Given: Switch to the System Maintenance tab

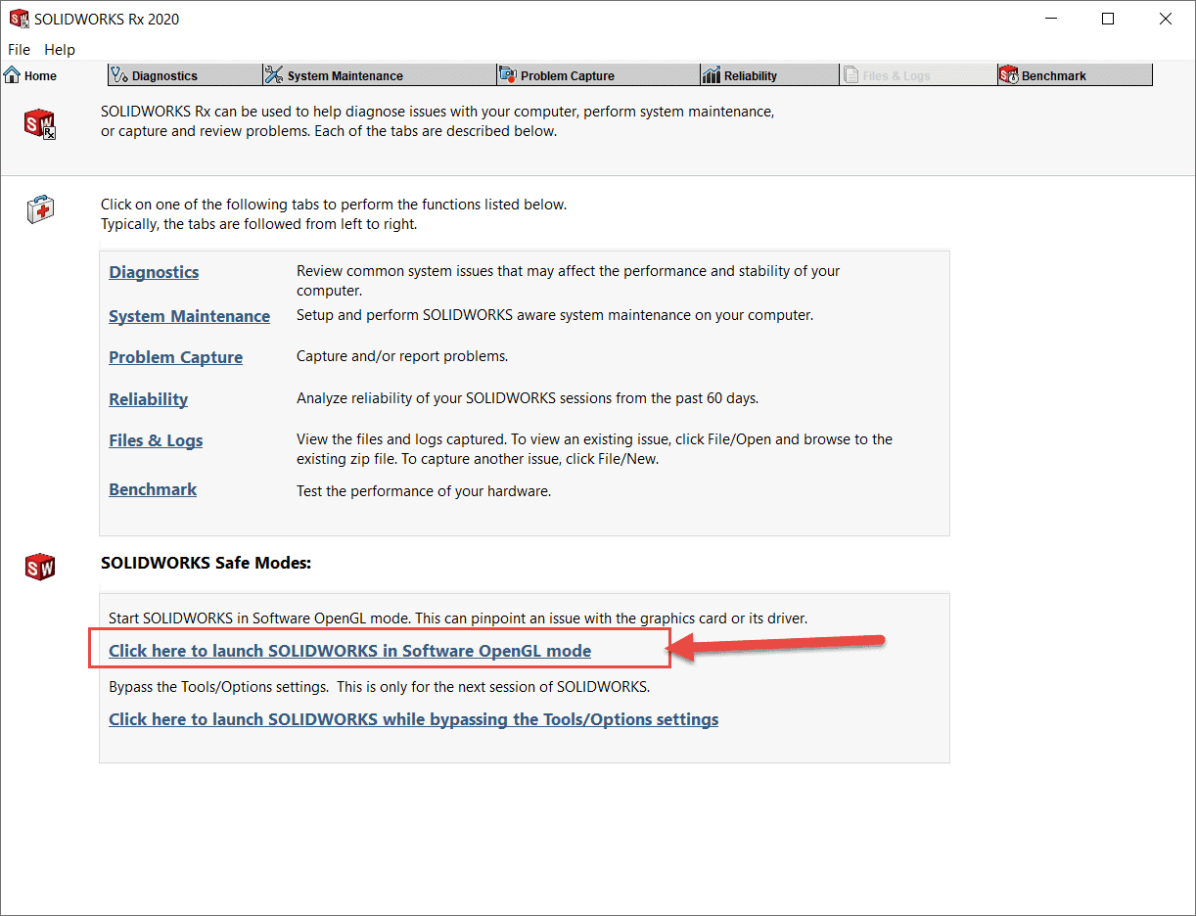Looking at the screenshot, I should tap(380, 75).
